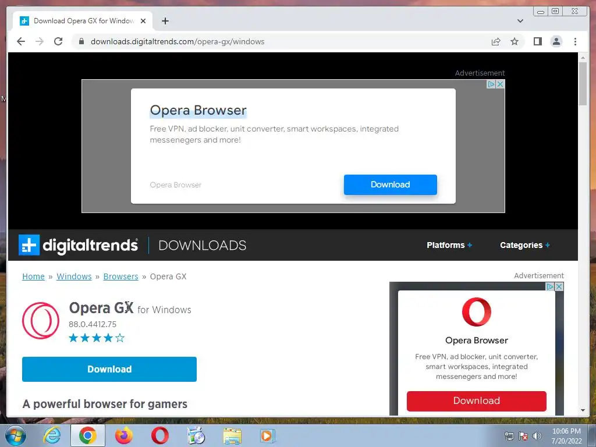
Task: Click red Opera logo in sidebar ad
Action: (x=477, y=312)
